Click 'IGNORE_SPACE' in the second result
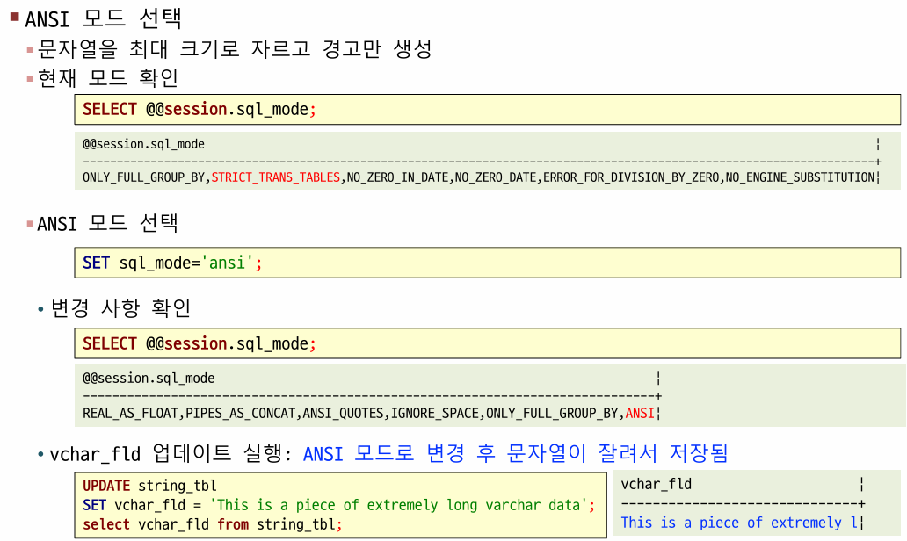 coord(435,414)
